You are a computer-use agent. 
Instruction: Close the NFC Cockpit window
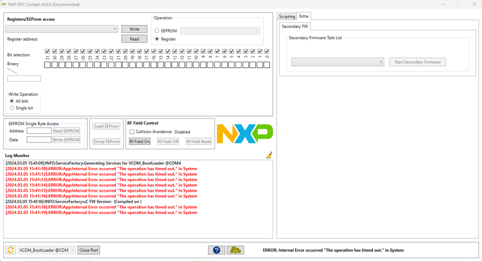click(474, 4)
